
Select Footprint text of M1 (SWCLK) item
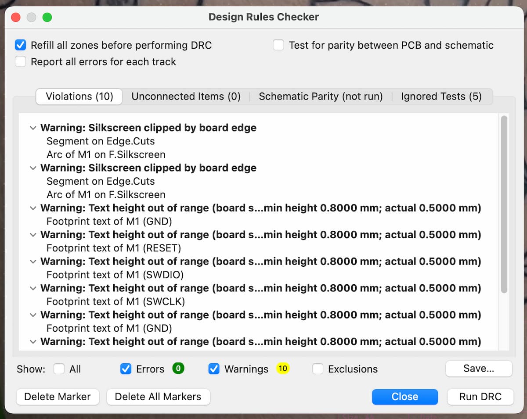coord(116,301)
